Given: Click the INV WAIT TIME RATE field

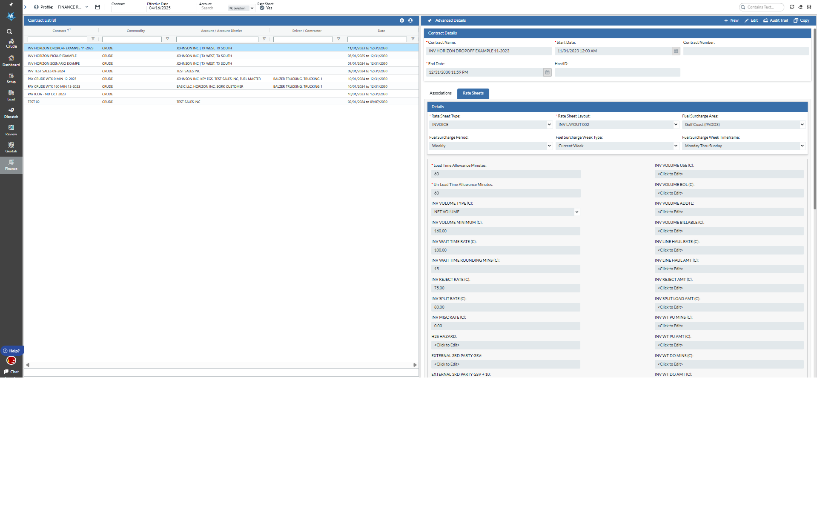Looking at the screenshot, I should [x=505, y=250].
